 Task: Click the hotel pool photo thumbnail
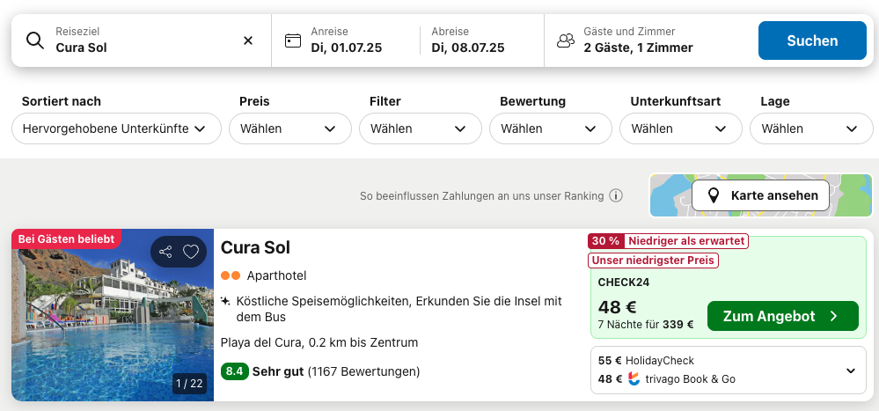113,315
